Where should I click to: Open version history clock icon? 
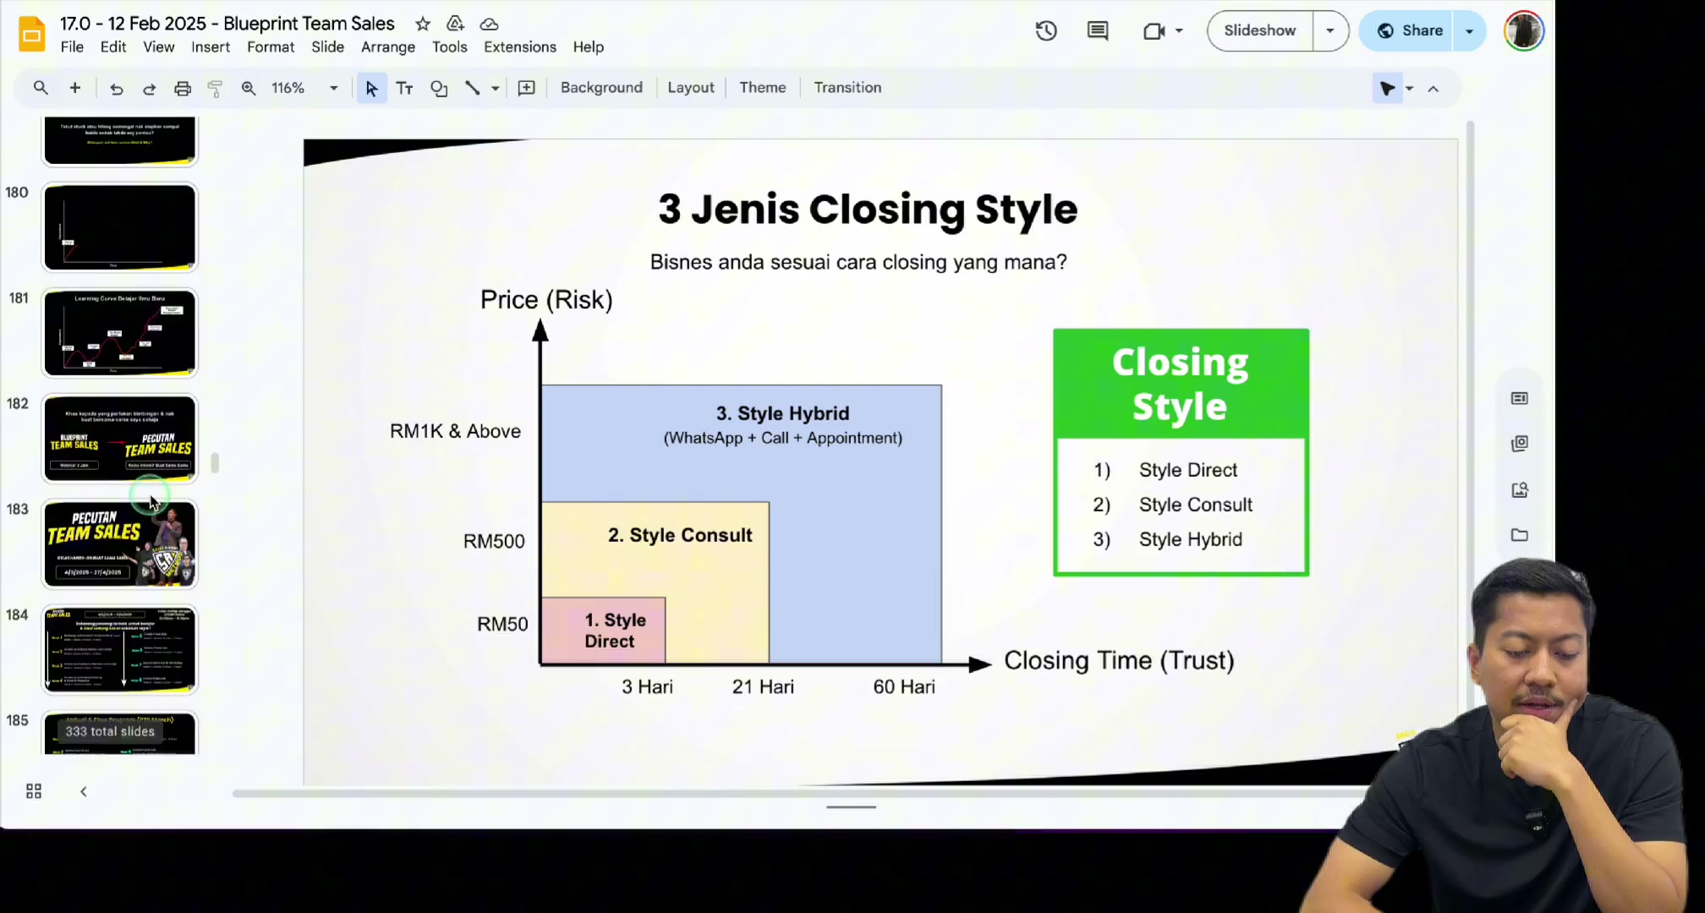[x=1046, y=31]
